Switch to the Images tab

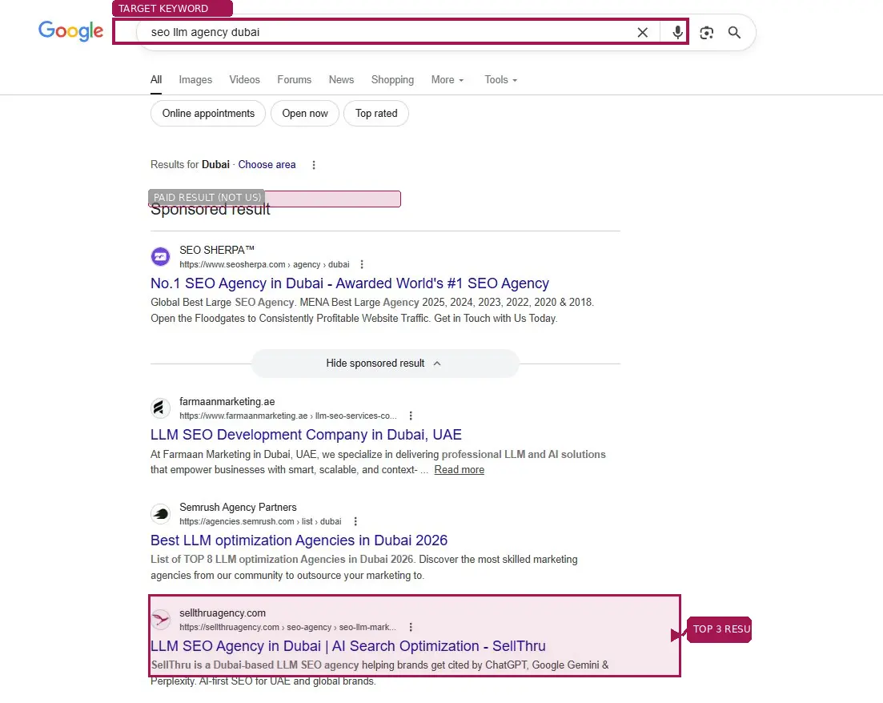[195, 79]
